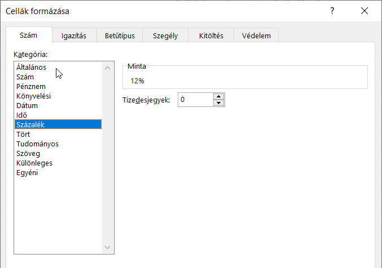
Task: Select the Egyéni category
Action: pyautogui.click(x=27, y=172)
